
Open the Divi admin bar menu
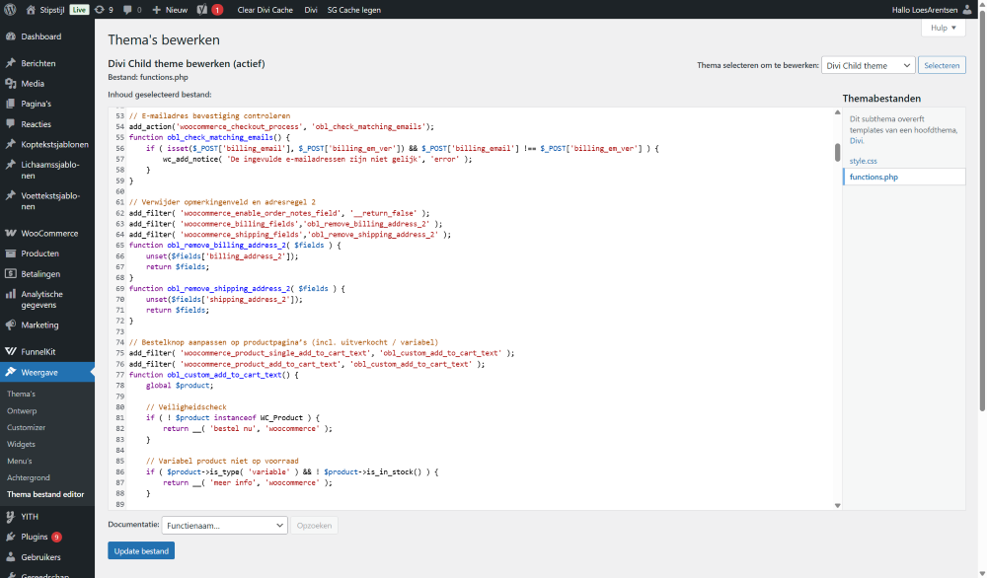311,10
